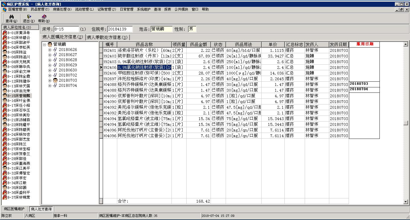The width and height of the screenshot is (410, 220).
Task: Click the patient icon beside 8-02床林碧云
Action: tap(5, 38)
